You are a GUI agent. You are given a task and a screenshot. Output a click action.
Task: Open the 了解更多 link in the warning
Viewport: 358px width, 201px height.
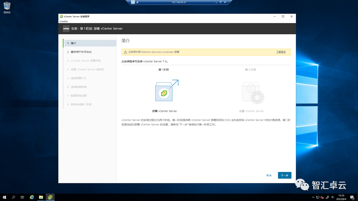point(281,52)
